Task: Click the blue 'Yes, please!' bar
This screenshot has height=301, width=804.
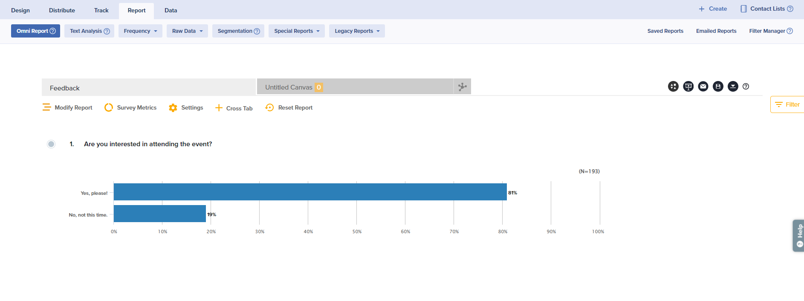Action: tap(310, 192)
